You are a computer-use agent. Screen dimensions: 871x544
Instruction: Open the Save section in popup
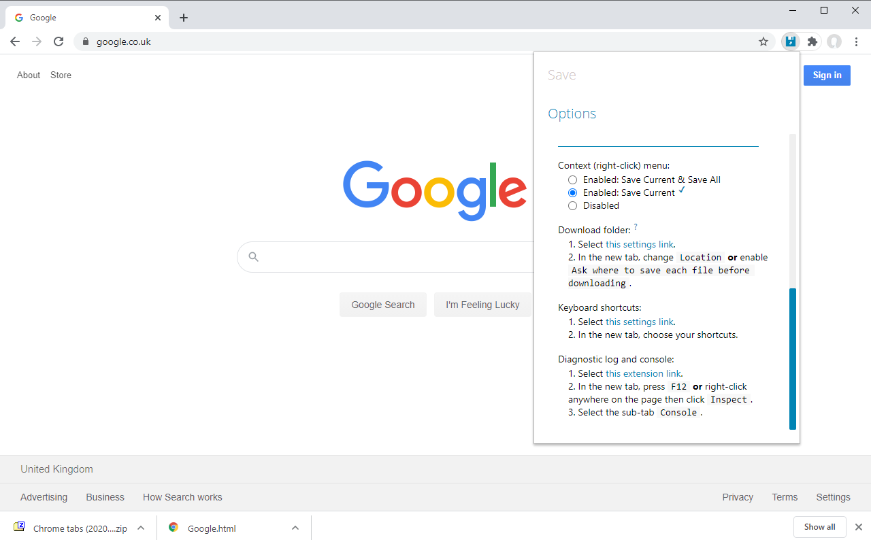tap(562, 75)
